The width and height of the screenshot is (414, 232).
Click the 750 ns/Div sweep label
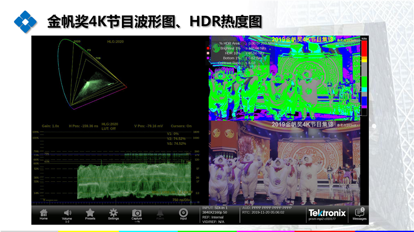click(x=182, y=200)
